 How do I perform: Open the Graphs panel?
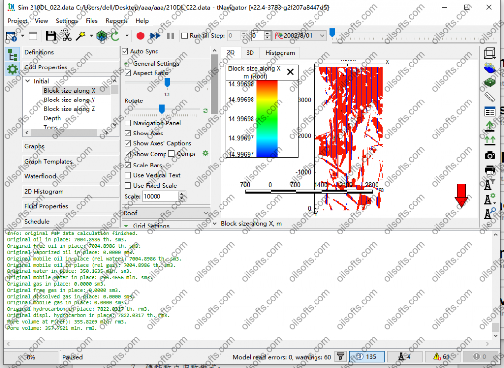coord(70,146)
